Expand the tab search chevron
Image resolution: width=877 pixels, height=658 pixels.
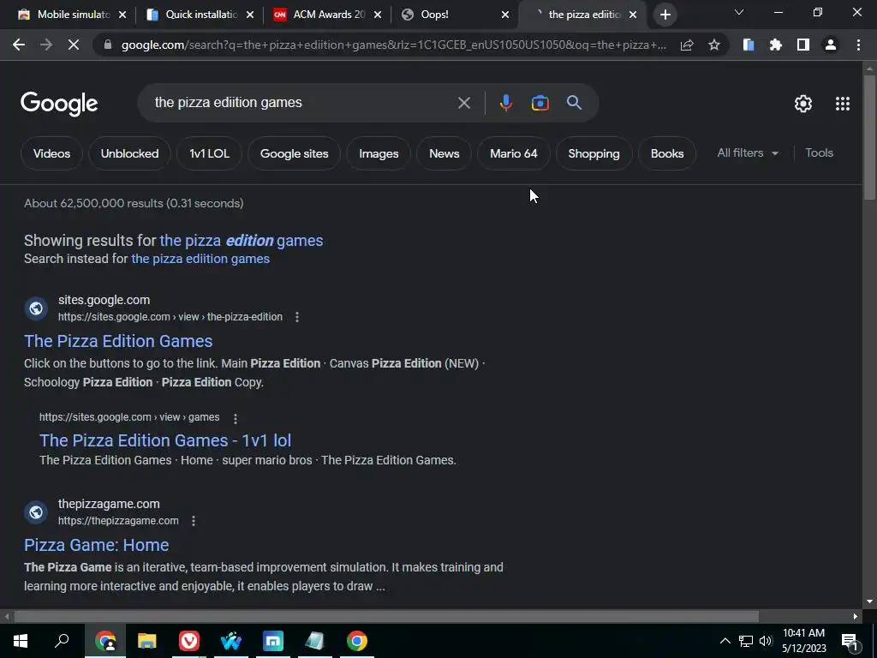739,12
